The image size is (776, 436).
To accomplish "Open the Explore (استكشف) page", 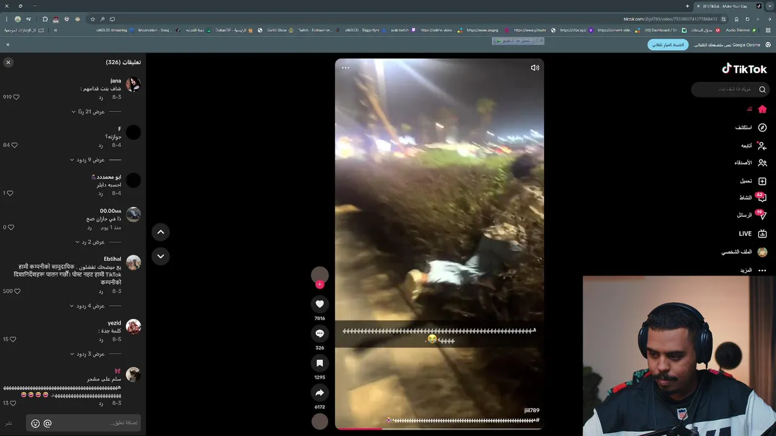I will 751,128.
